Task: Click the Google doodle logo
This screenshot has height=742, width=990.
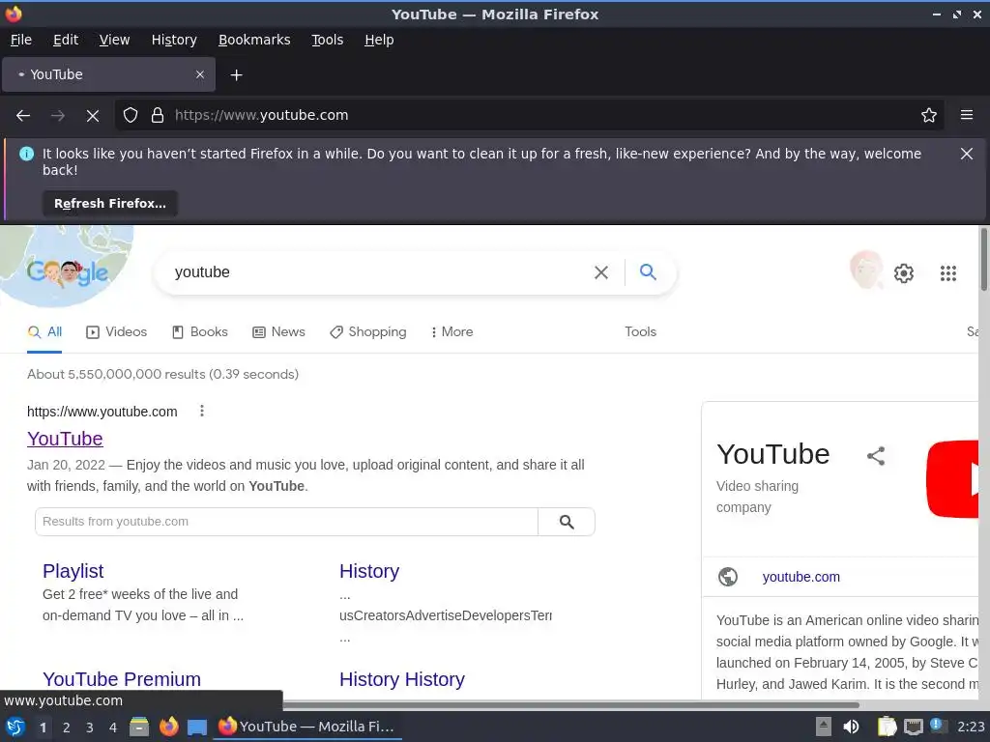Action: [x=67, y=271]
